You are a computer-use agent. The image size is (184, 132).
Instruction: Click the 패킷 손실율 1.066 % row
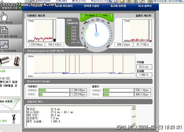coord(43,121)
